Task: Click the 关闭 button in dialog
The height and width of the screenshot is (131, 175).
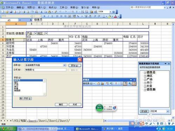Action: (x=75, y=104)
